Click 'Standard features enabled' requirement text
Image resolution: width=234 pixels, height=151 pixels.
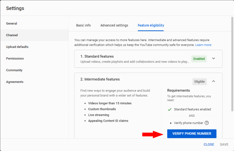(x=193, y=109)
